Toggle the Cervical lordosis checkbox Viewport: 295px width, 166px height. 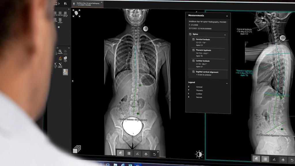click(x=193, y=39)
